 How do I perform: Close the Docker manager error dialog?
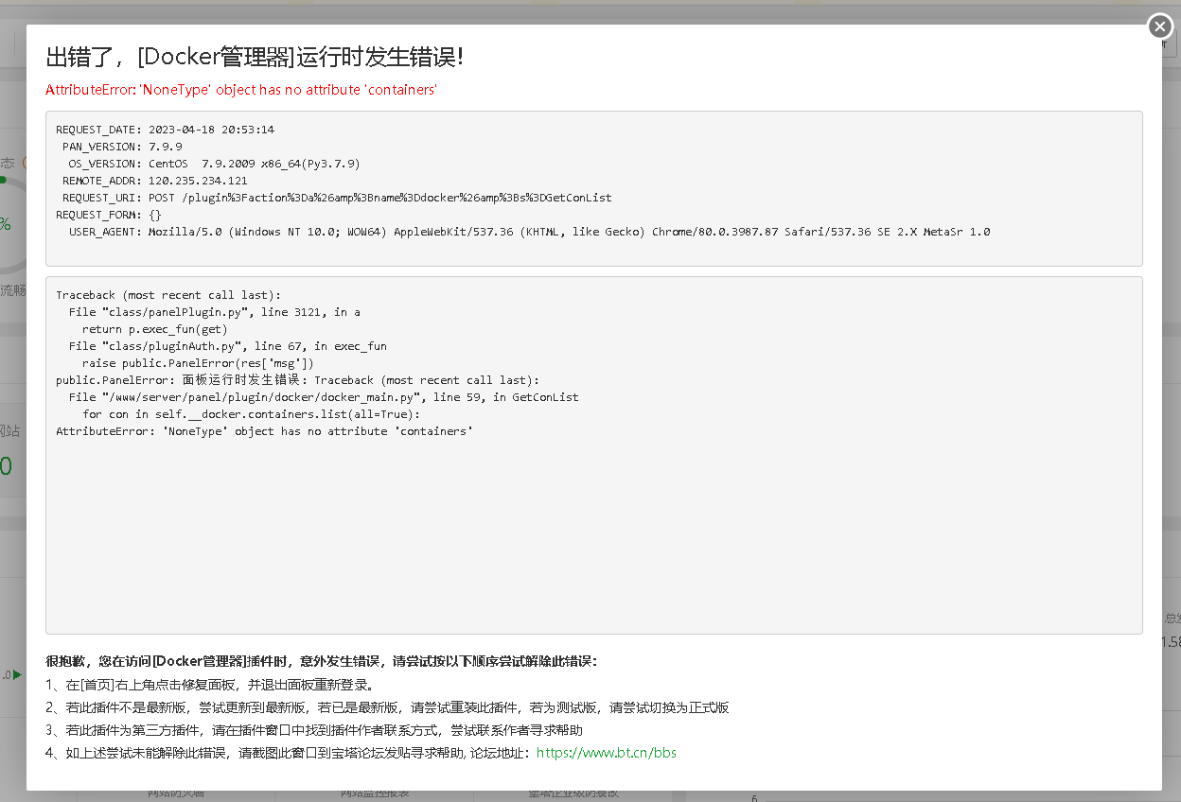pyautogui.click(x=1160, y=26)
